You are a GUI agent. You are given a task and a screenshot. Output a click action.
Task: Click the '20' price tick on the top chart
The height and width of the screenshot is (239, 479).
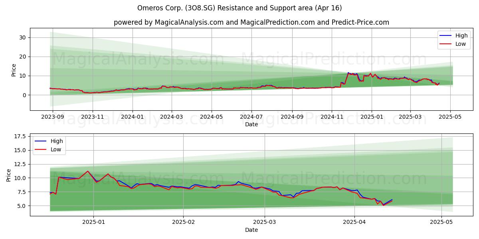[x=24, y=57]
